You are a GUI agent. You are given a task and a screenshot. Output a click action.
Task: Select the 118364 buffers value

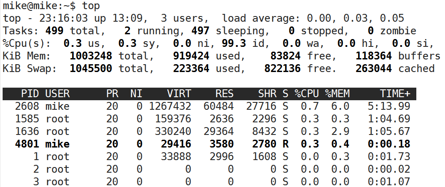coord(374,56)
